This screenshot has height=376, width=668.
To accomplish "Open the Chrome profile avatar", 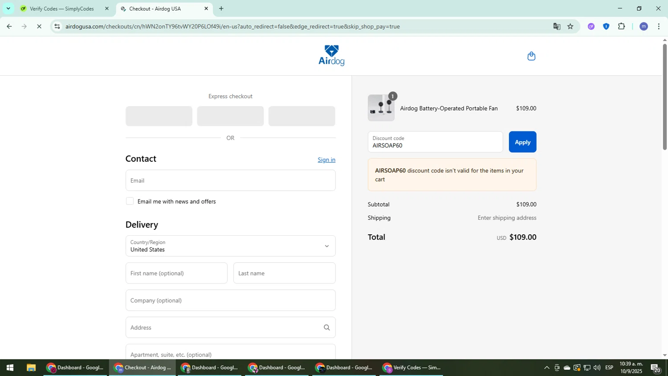I will point(644,26).
